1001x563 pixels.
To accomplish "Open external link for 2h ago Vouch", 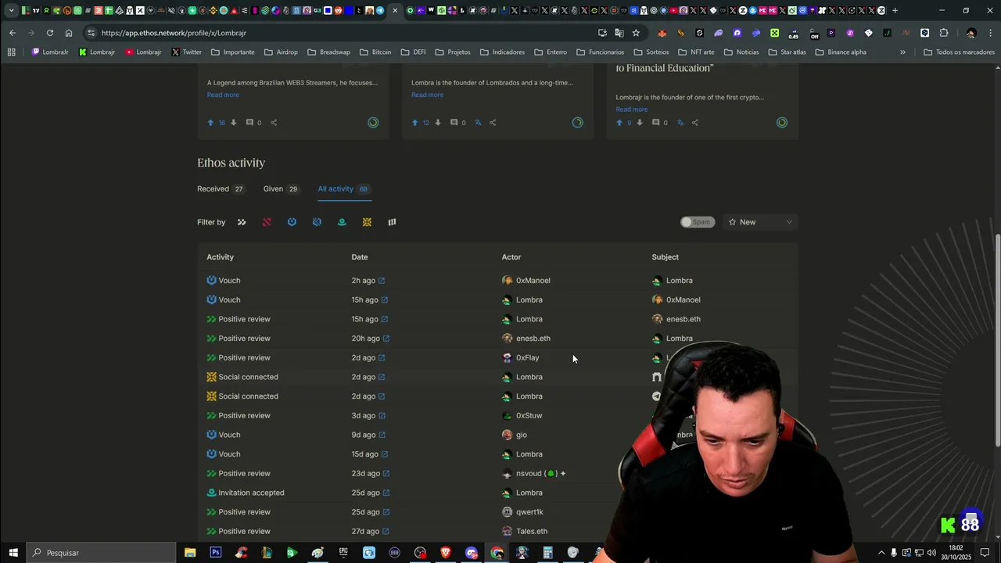I will click(382, 281).
